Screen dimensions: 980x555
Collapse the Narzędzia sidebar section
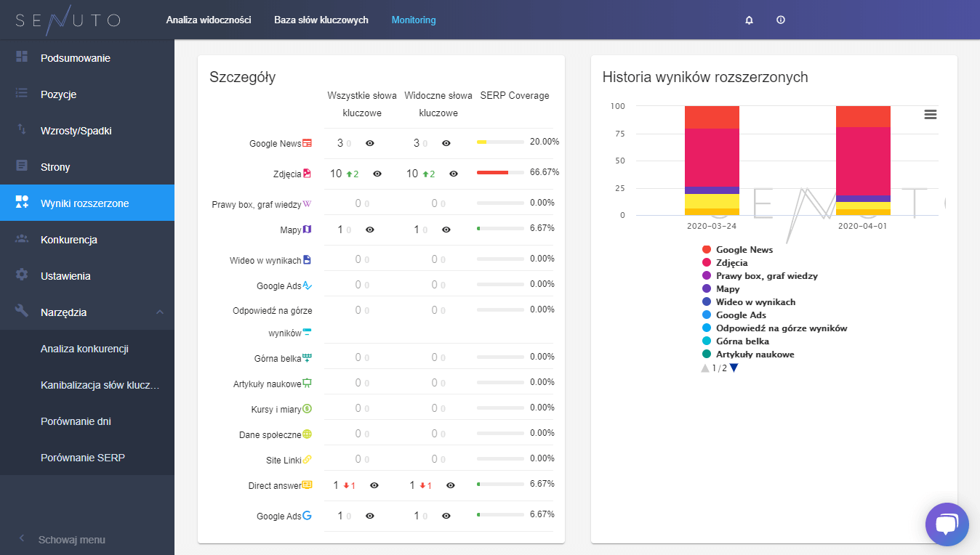click(160, 312)
